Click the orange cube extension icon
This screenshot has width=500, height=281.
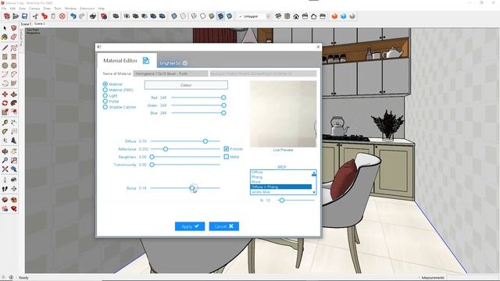click(334, 16)
